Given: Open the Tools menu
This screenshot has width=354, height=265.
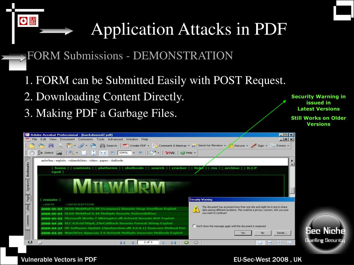Looking at the screenshot, I should pyautogui.click(x=101, y=139).
